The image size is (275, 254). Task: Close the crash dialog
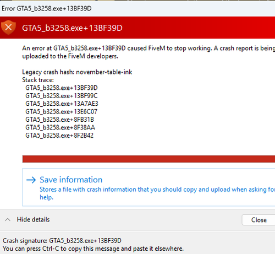[x=258, y=220]
